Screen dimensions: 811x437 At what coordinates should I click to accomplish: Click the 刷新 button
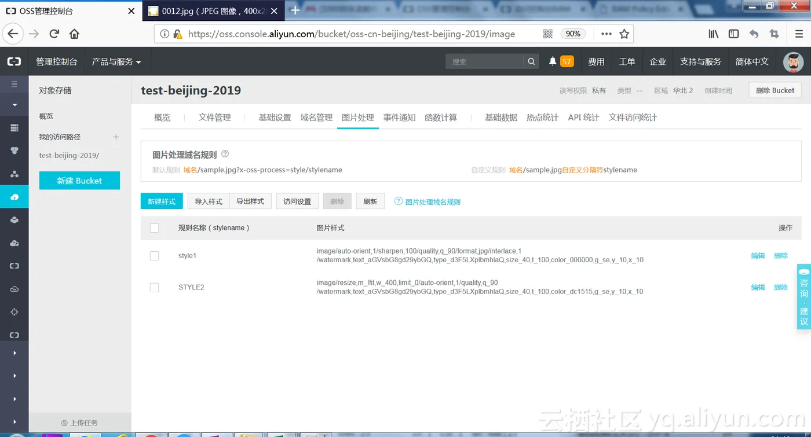tap(370, 201)
